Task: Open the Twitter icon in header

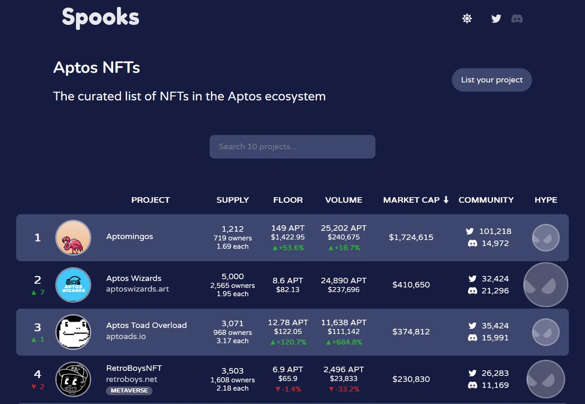Action: (496, 19)
